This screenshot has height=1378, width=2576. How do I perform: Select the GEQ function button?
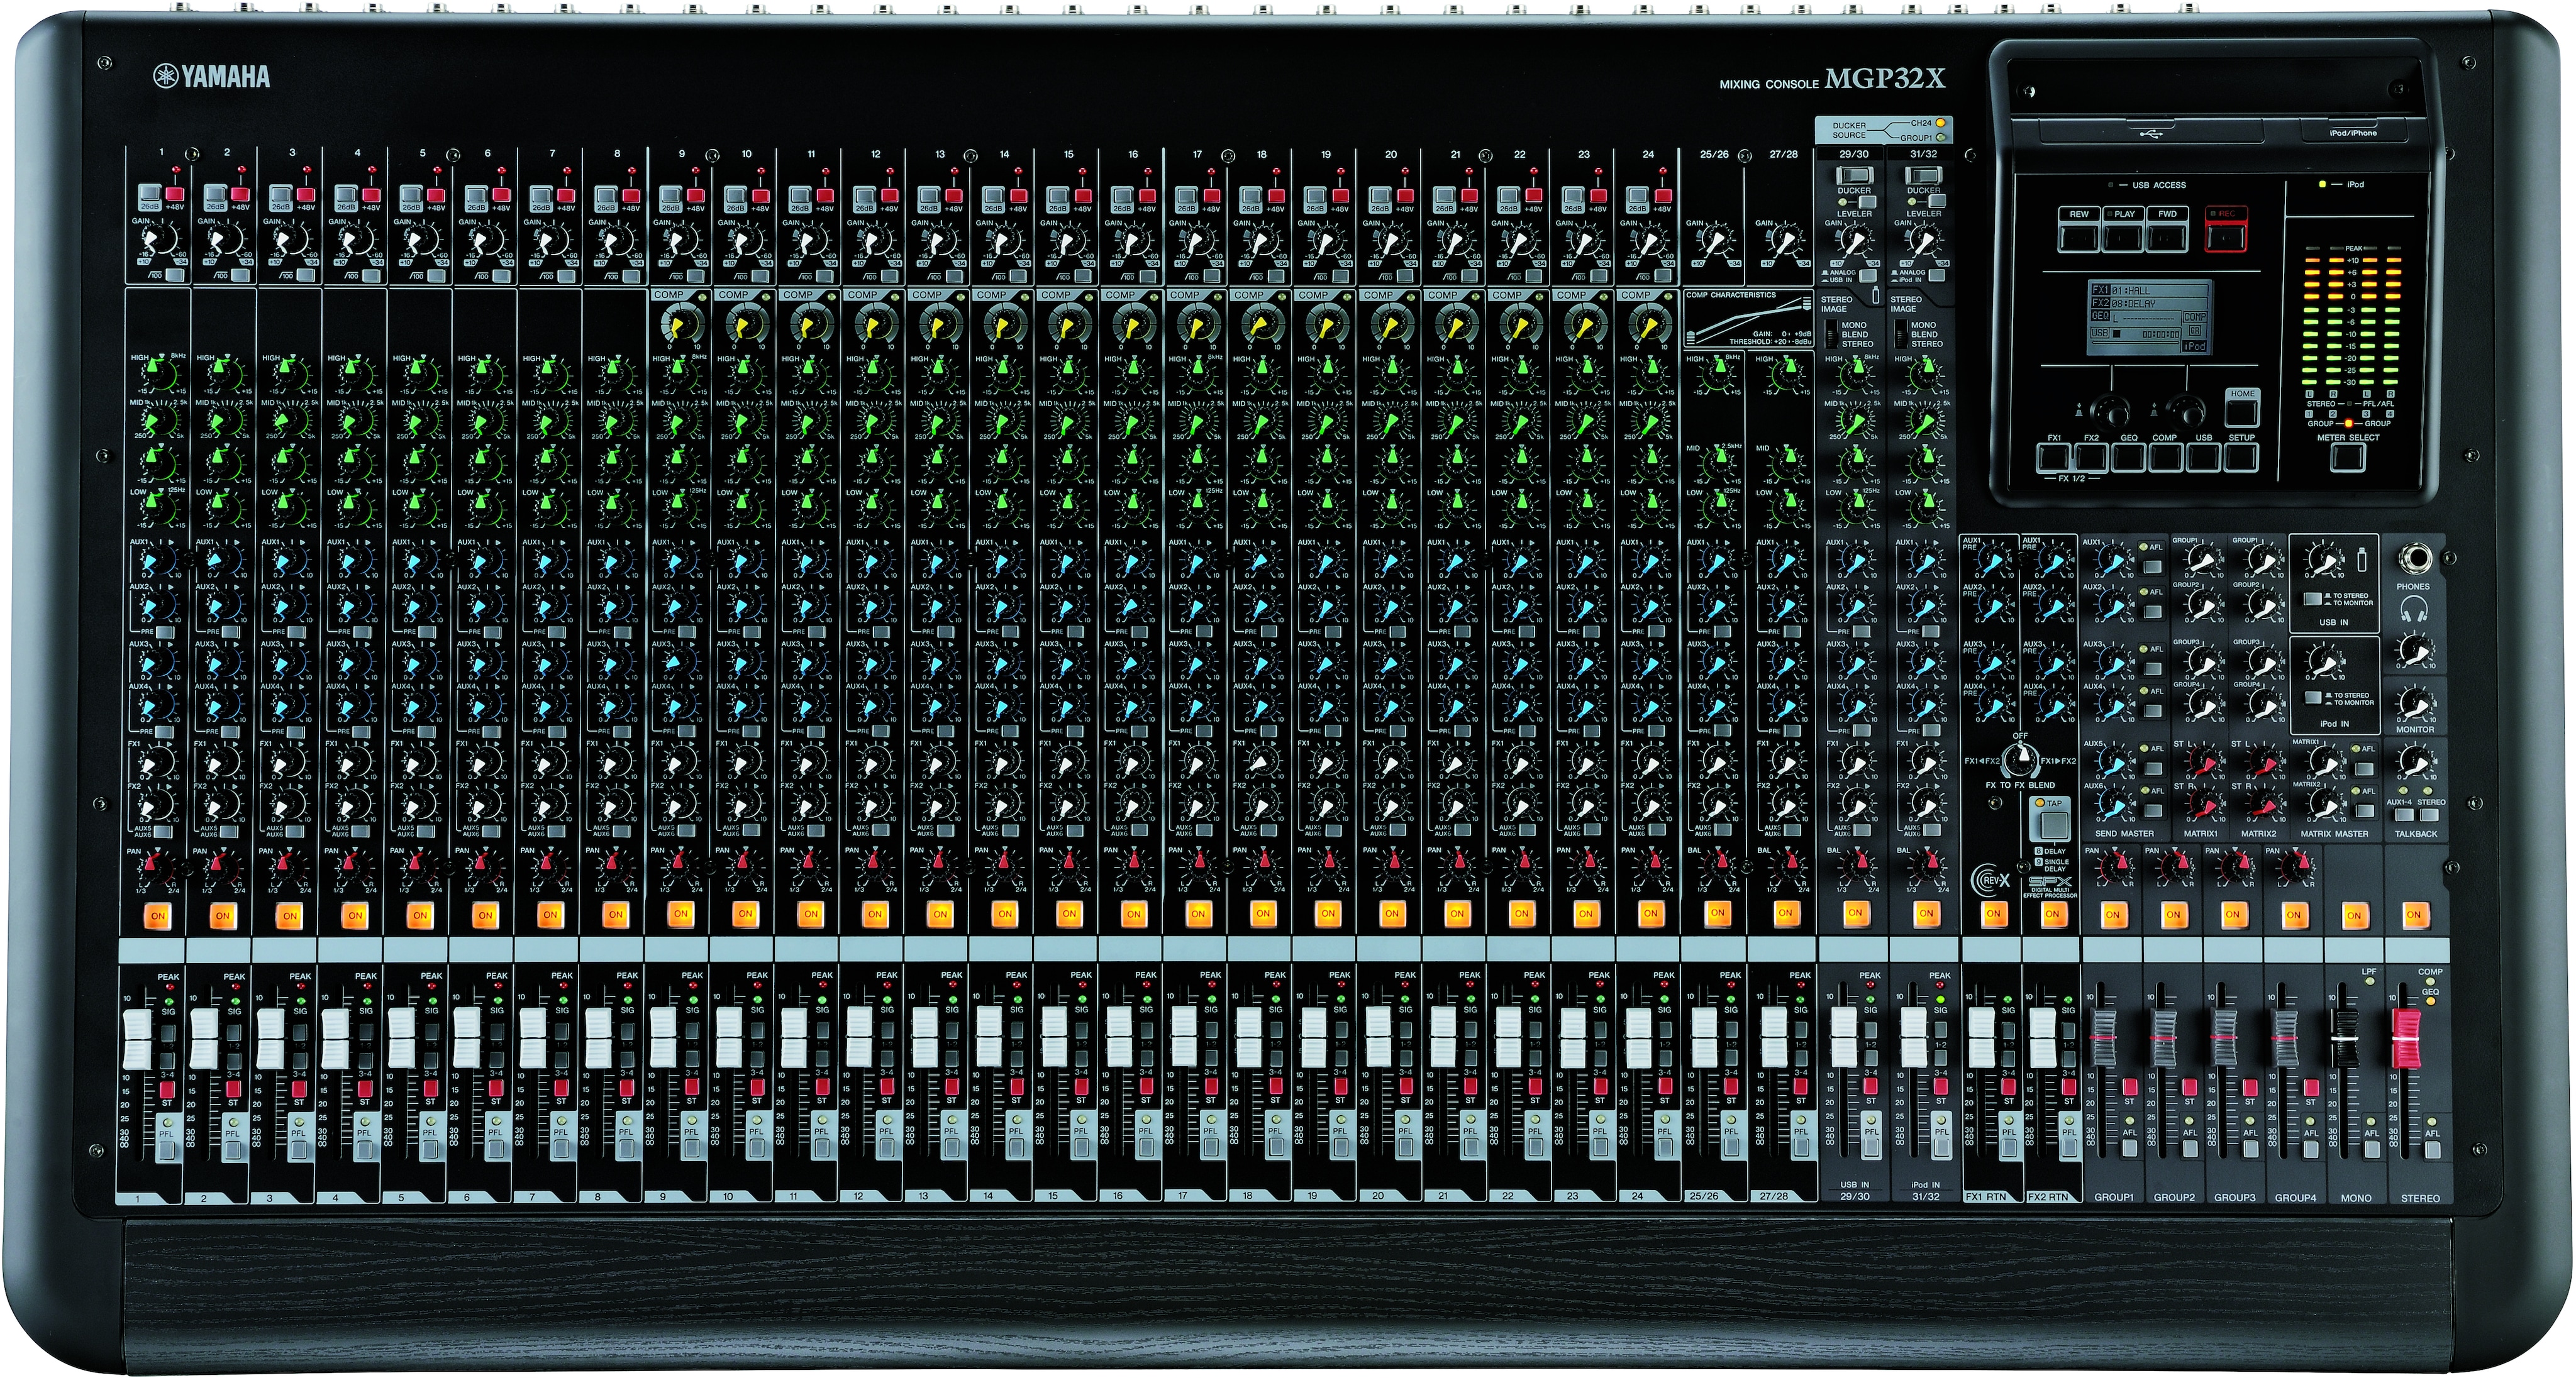point(2129,459)
